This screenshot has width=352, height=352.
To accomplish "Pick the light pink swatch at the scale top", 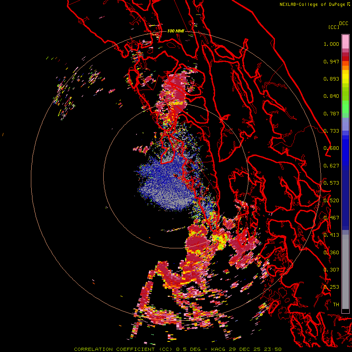I will click(345, 41).
